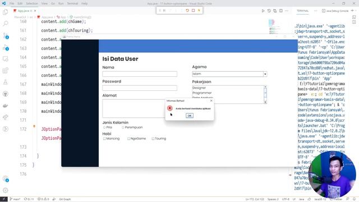Click Ln 172 cursor position indicator

(x=255, y=199)
